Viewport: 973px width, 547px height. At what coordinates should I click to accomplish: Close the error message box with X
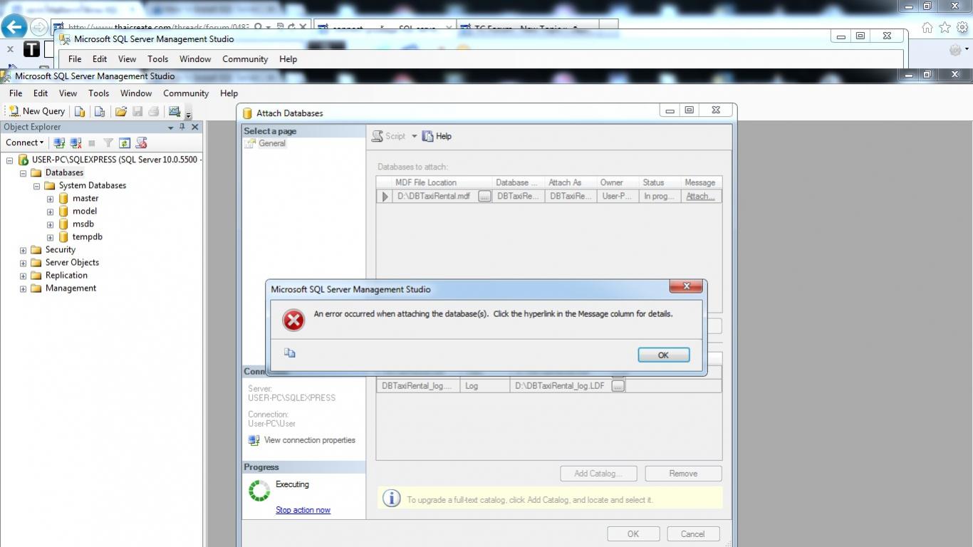(x=686, y=286)
